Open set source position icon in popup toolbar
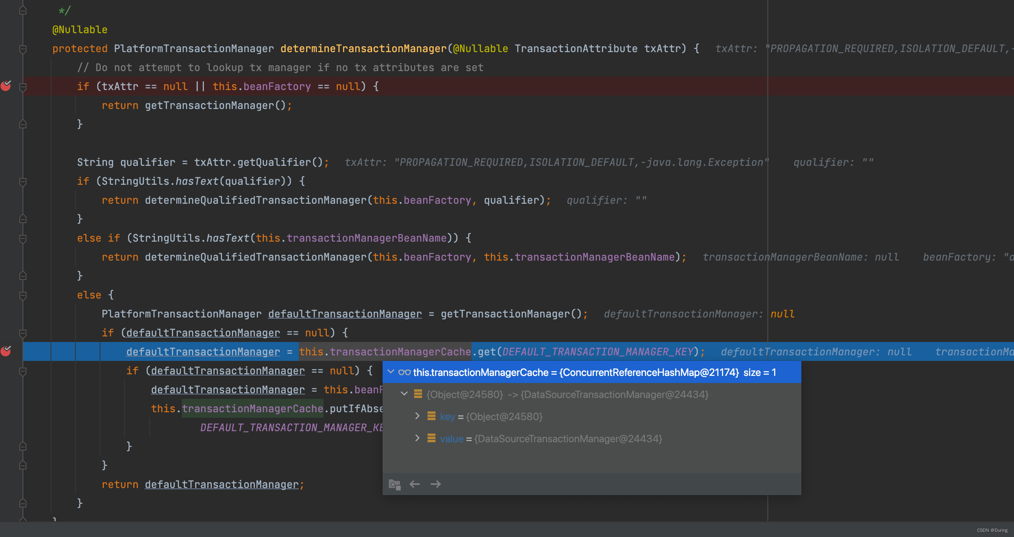 [394, 484]
